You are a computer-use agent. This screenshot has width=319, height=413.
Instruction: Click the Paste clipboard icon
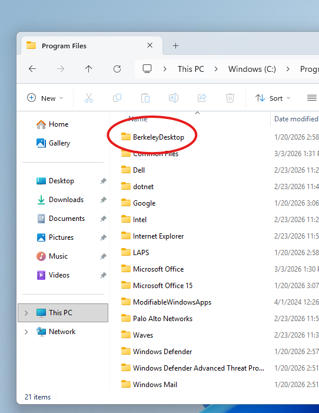145,98
